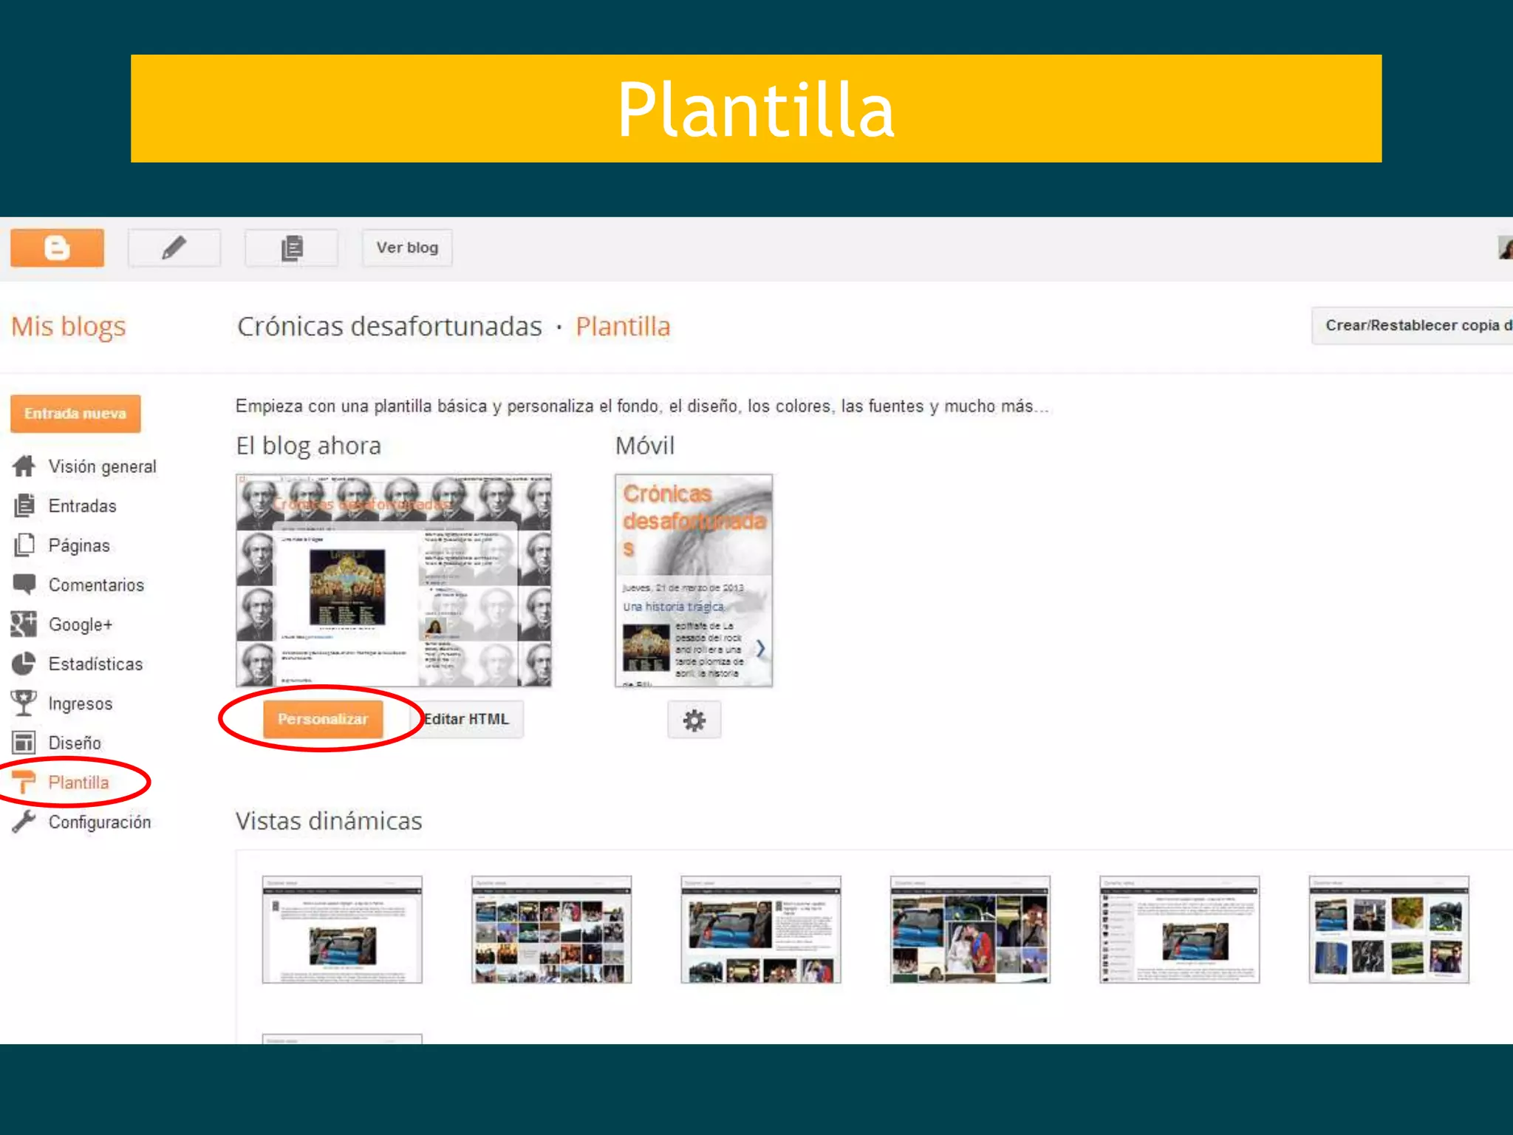1513x1135 pixels.
Task: Click Una historia trágica link in mobile preview
Action: (673, 607)
